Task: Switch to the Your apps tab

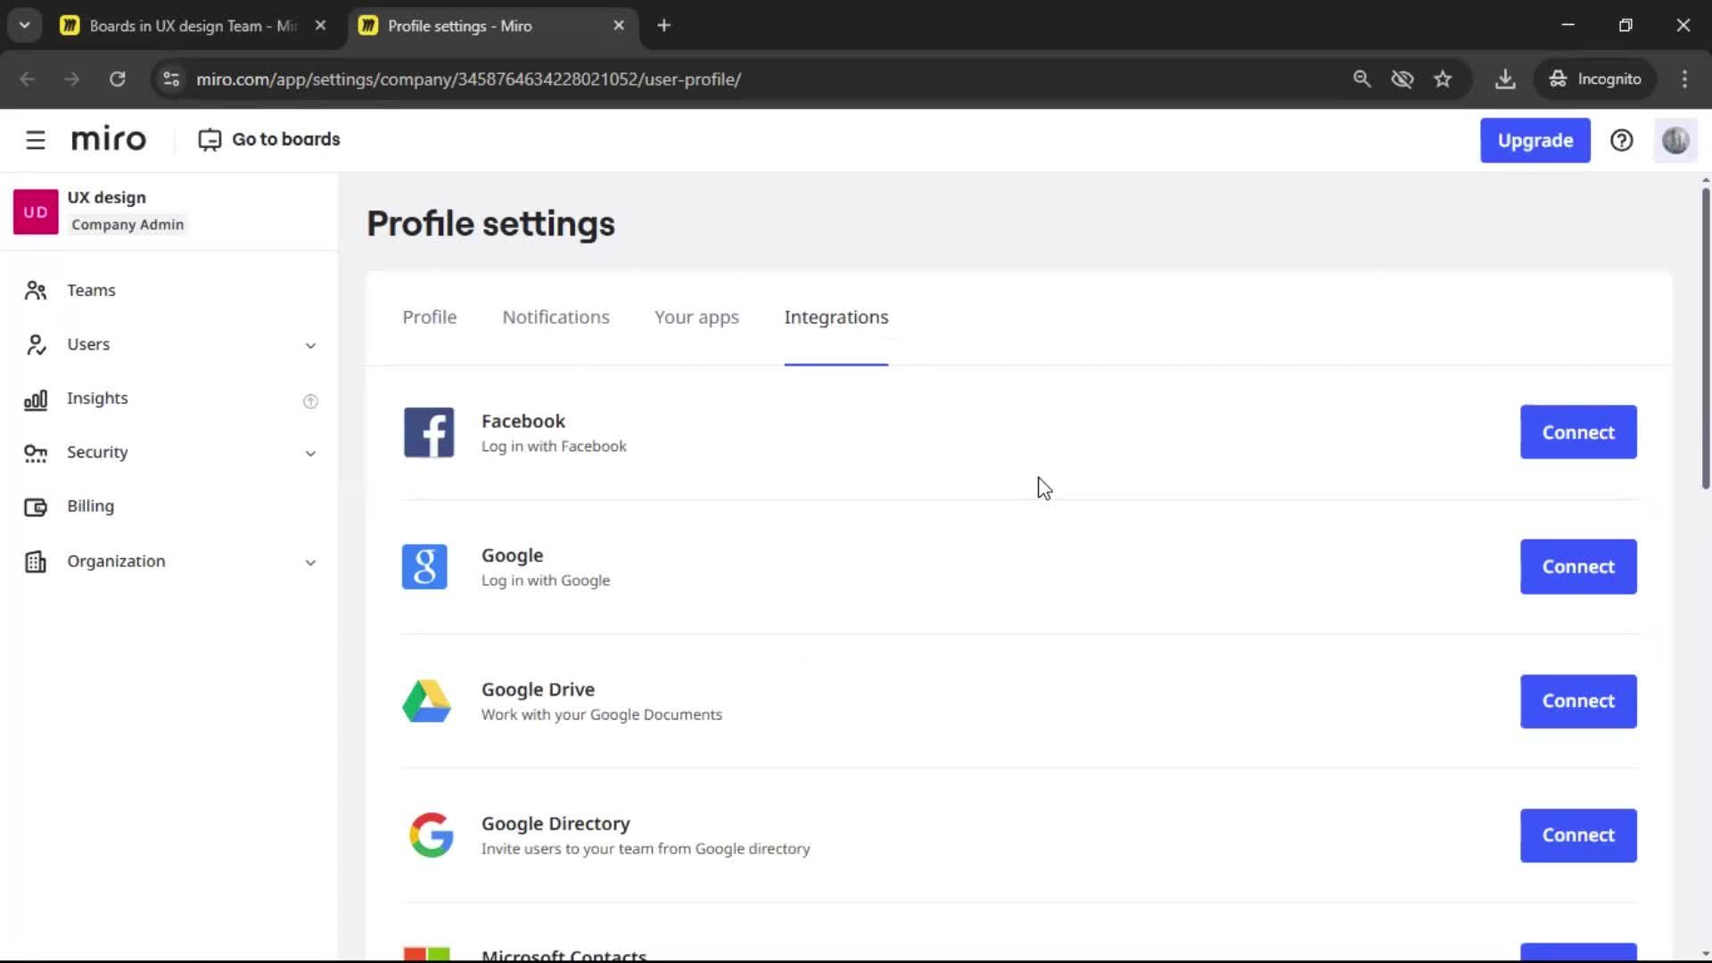Action: tap(696, 317)
